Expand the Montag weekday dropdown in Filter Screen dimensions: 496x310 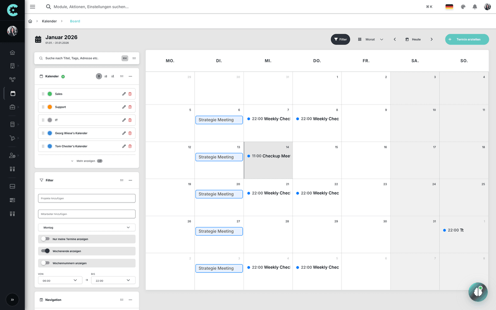coord(86,227)
